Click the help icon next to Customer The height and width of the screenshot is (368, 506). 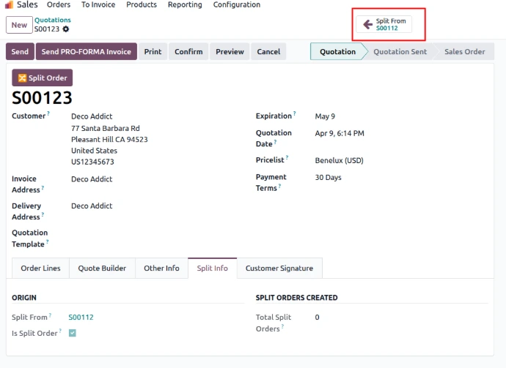pyautogui.click(x=48, y=114)
